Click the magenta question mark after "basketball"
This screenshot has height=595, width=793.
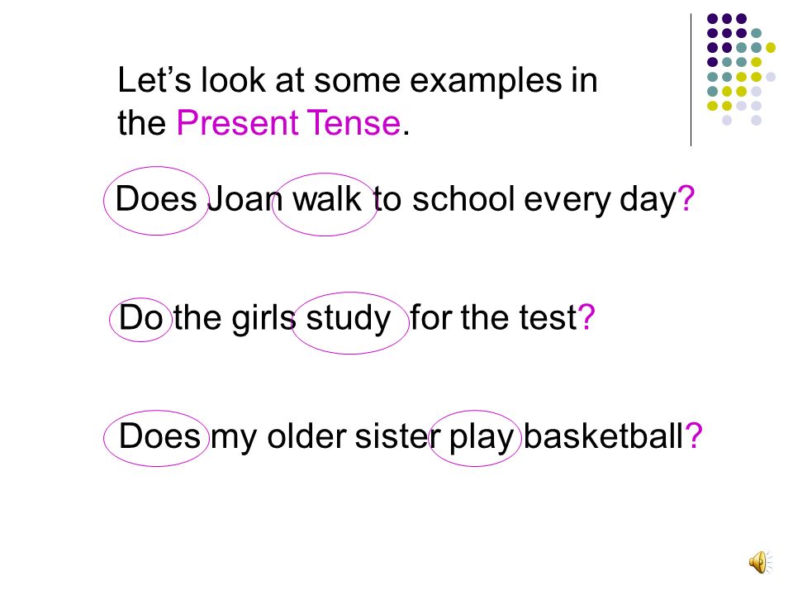click(693, 436)
